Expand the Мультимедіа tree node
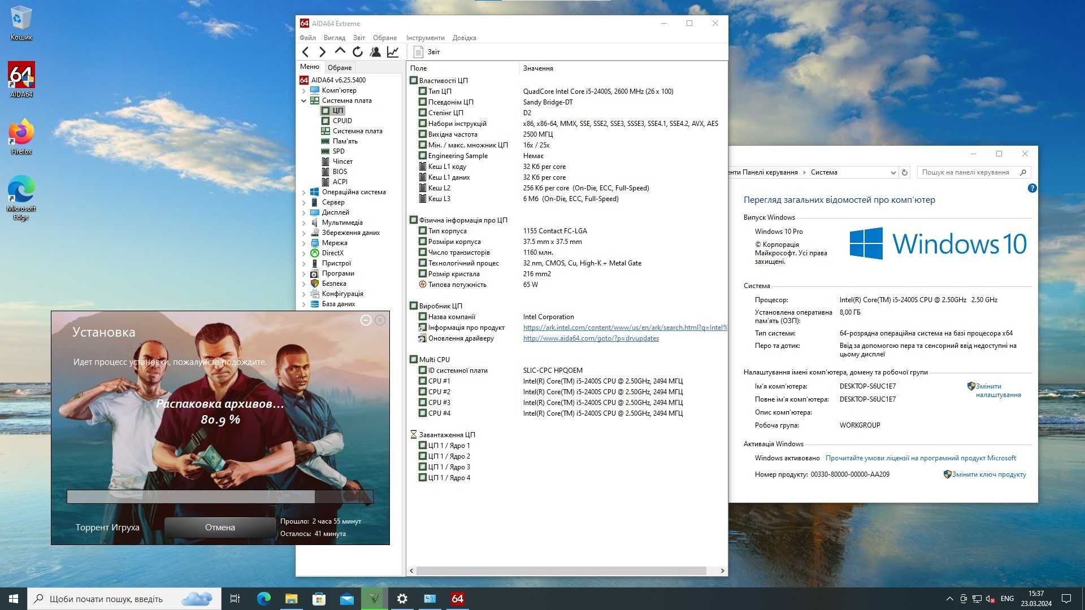 (303, 223)
